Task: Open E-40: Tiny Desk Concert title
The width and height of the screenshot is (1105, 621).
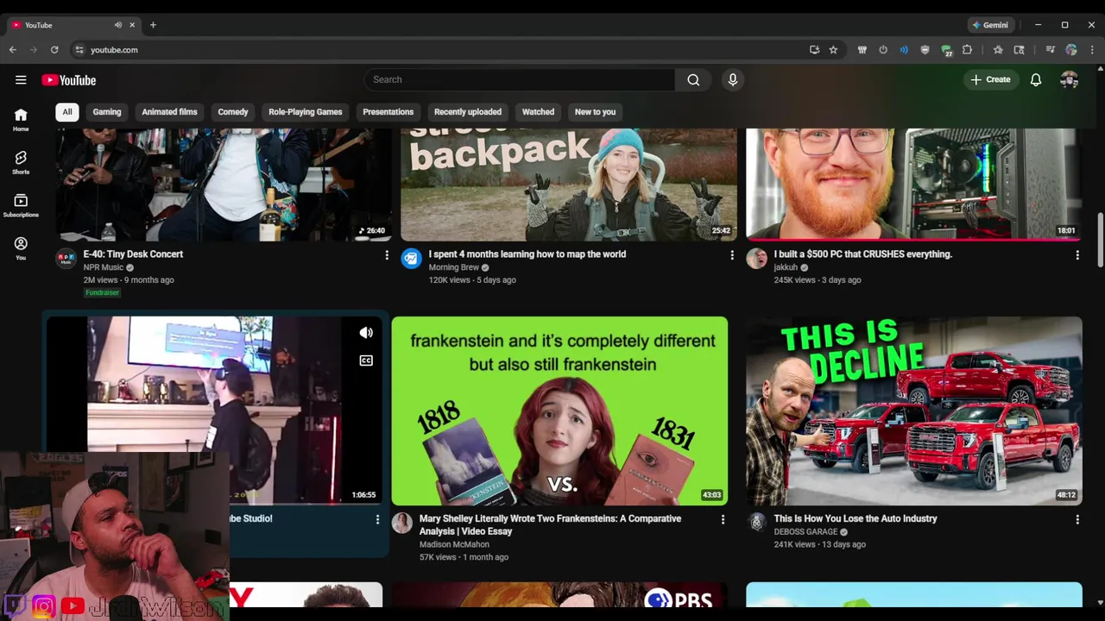Action: click(133, 254)
